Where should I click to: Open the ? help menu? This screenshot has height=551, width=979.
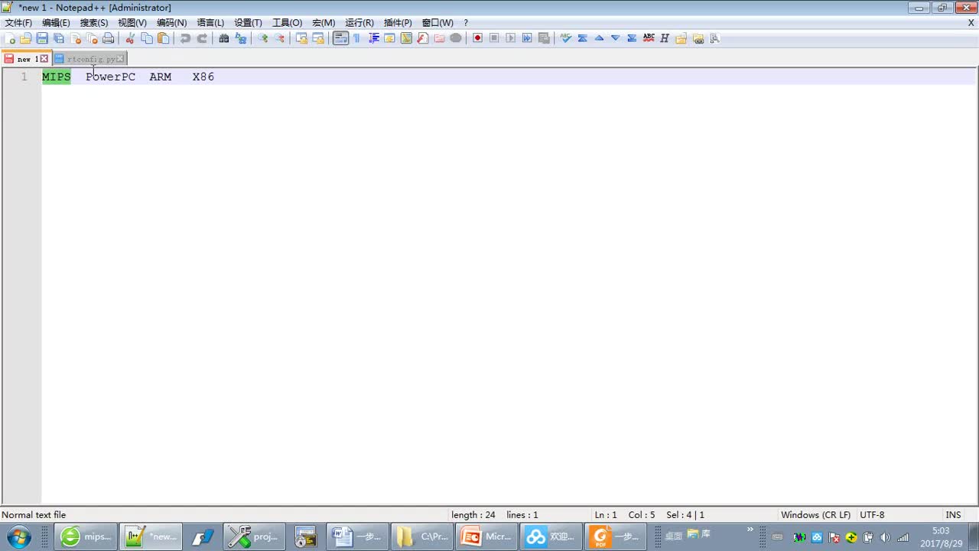click(466, 23)
